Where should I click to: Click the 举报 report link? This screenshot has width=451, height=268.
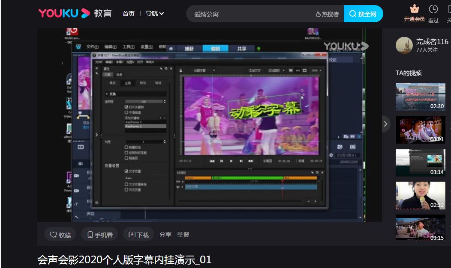pyautogui.click(x=183, y=235)
